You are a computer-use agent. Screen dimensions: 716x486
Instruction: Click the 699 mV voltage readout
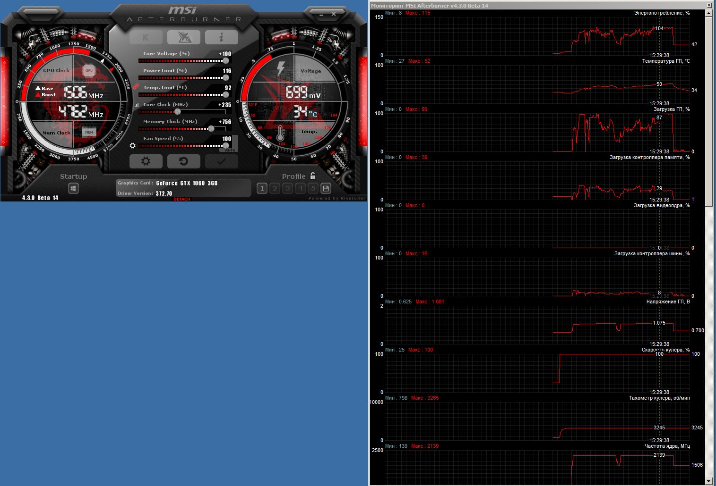coord(303,92)
